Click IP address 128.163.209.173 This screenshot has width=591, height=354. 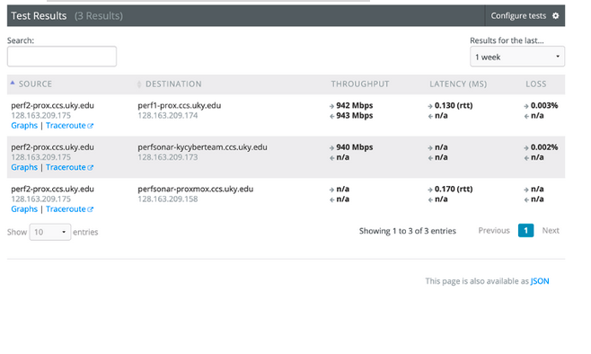167,157
